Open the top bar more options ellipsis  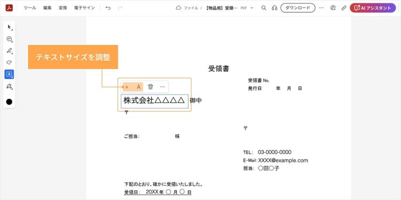tap(321, 8)
